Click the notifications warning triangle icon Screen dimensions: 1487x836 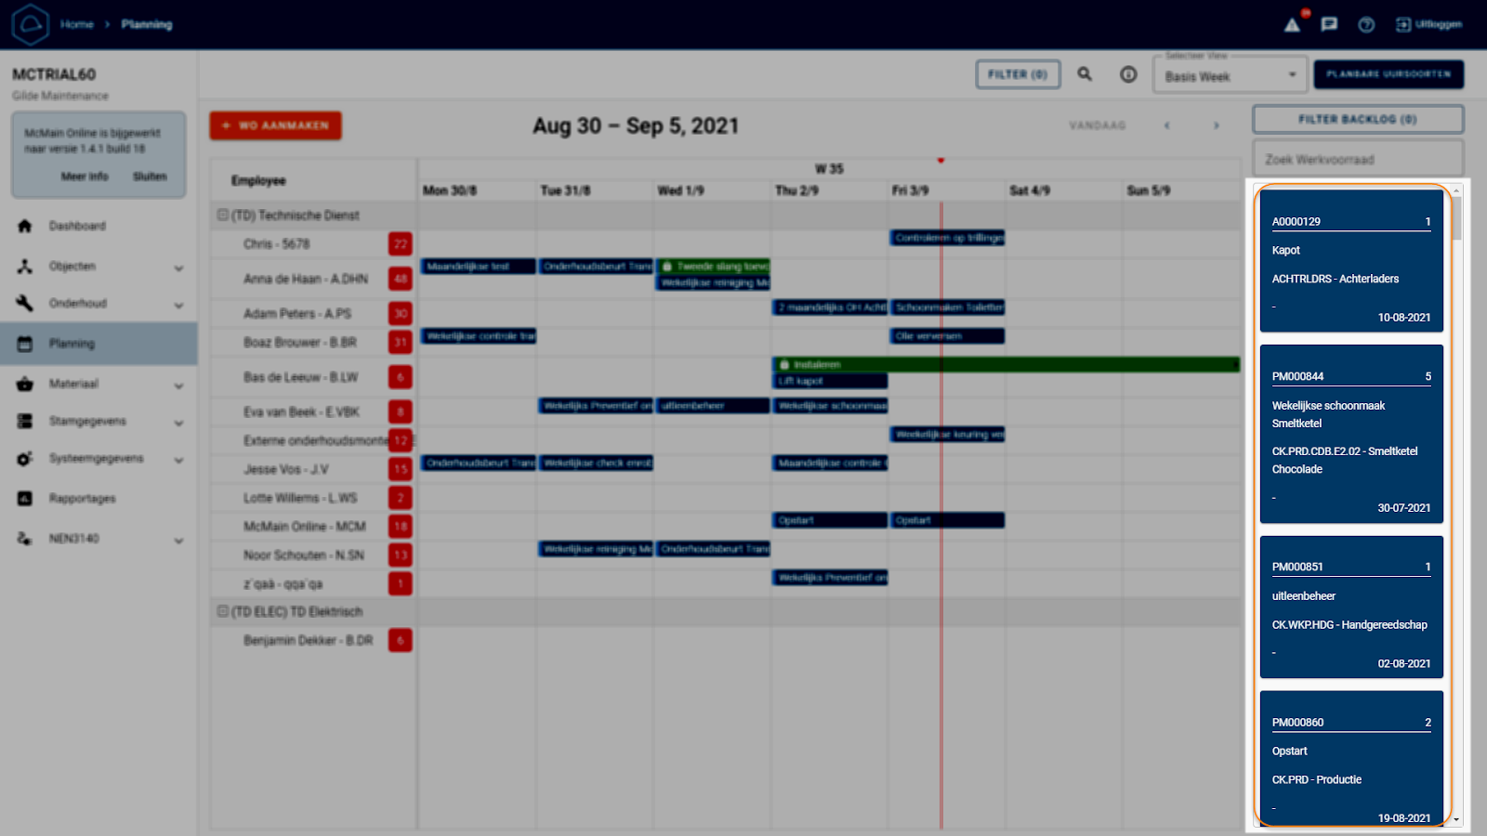(x=1292, y=25)
